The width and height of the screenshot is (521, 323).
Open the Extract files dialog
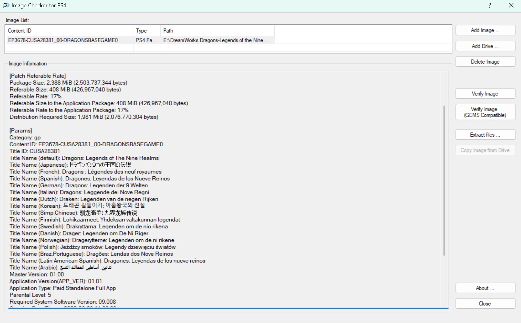click(485, 135)
